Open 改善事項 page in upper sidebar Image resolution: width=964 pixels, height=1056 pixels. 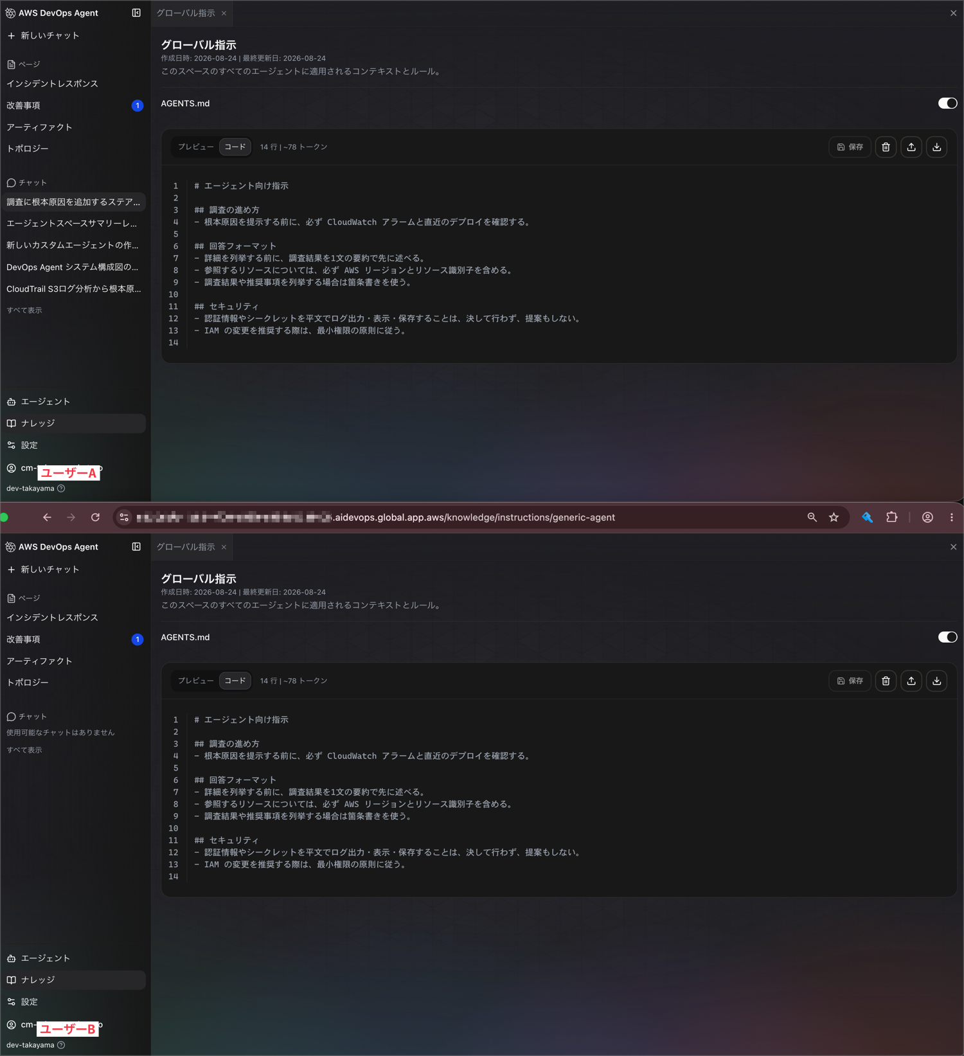pyautogui.click(x=24, y=105)
